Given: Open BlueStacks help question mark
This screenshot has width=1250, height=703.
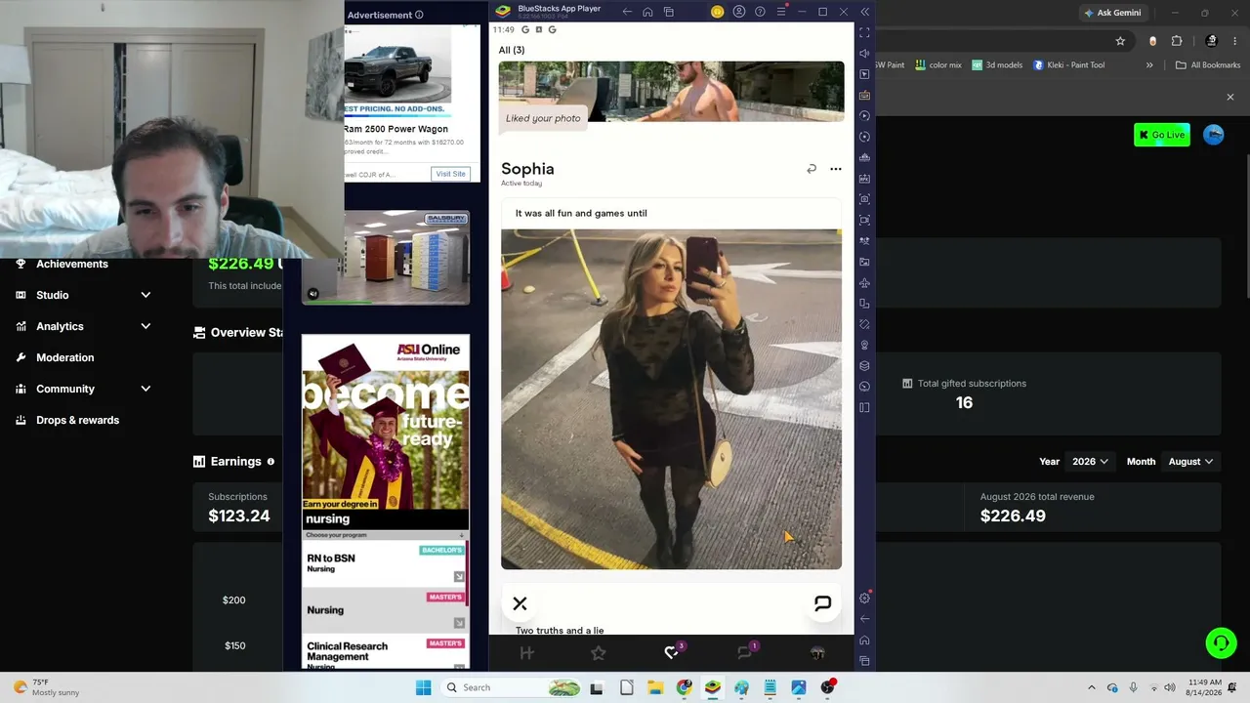Looking at the screenshot, I should tap(760, 12).
